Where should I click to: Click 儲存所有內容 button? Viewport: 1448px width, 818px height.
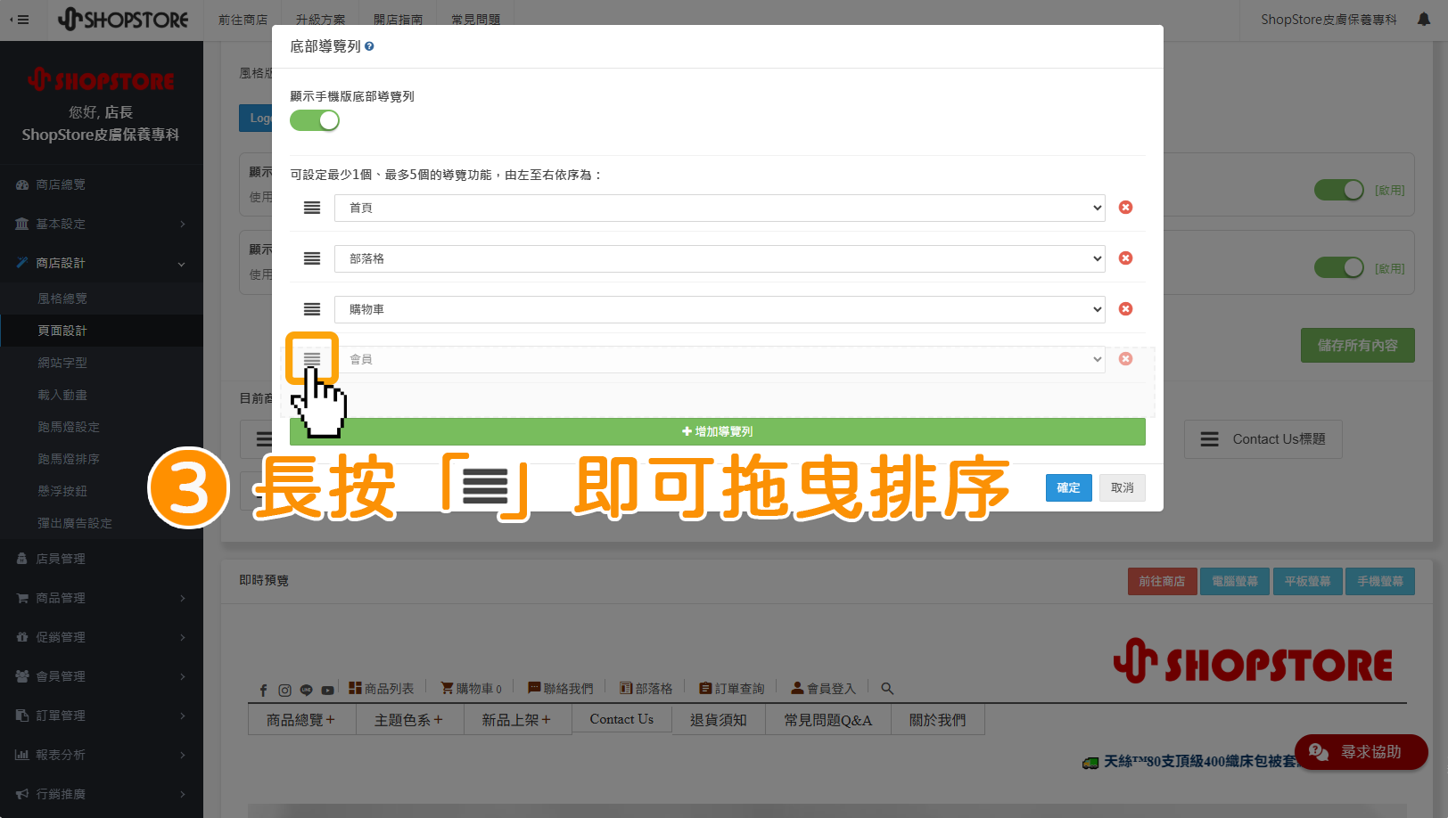click(1358, 345)
